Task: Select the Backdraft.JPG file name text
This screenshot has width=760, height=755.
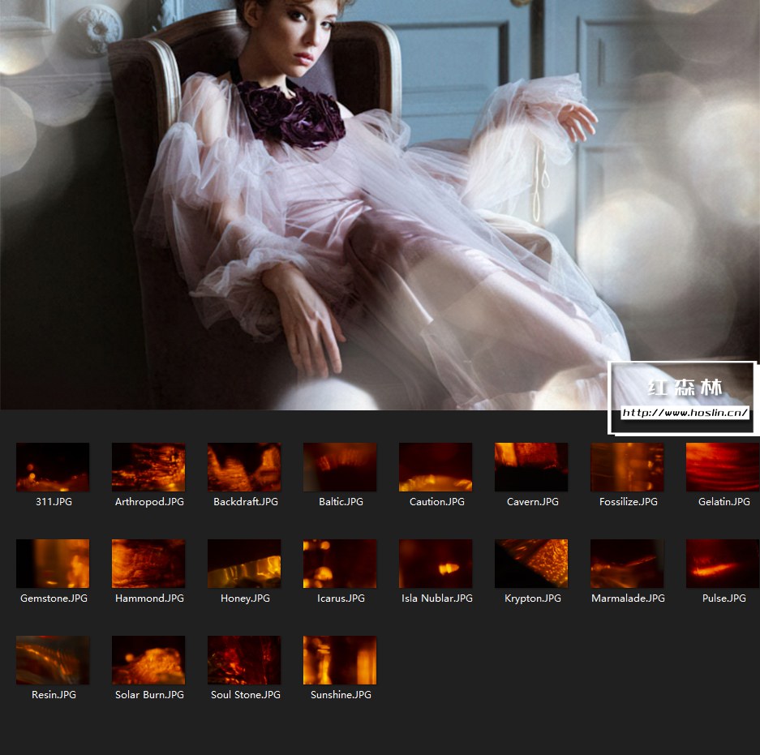Action: 246,501
